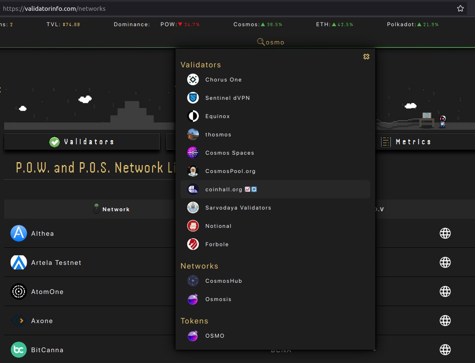The height and width of the screenshot is (363, 475).
Task: Open Osmosis under Networks
Action: 275,299
